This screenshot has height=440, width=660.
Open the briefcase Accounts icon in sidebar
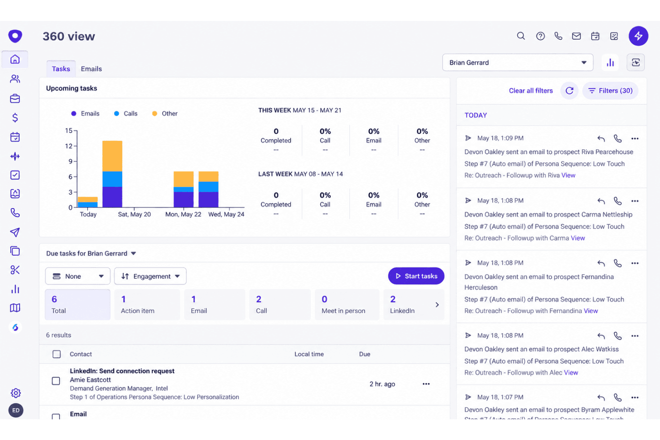coord(15,99)
